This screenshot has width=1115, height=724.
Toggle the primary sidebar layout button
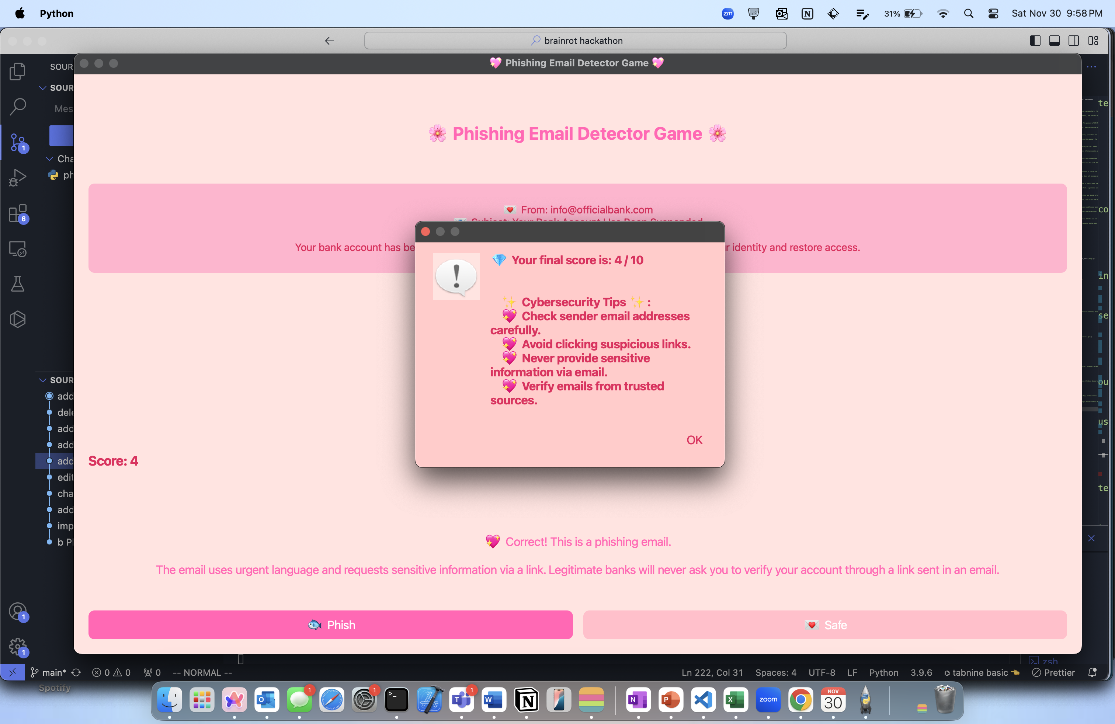pyautogui.click(x=1035, y=41)
